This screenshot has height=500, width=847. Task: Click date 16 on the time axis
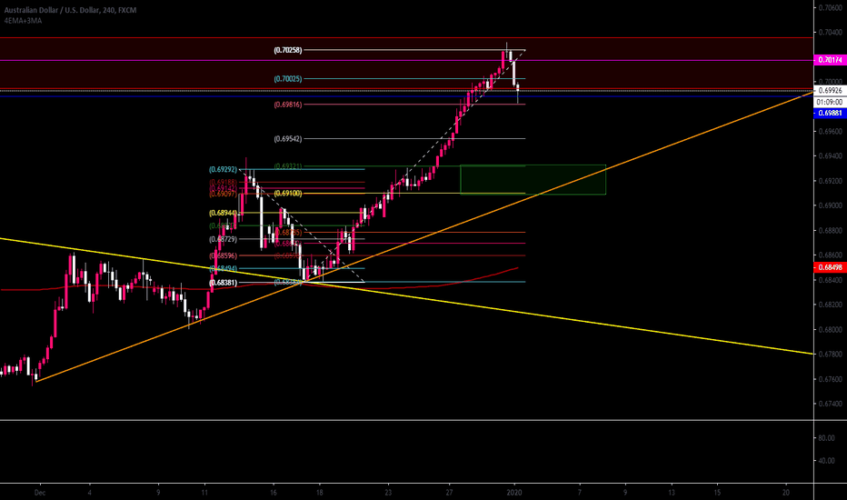pos(274,493)
